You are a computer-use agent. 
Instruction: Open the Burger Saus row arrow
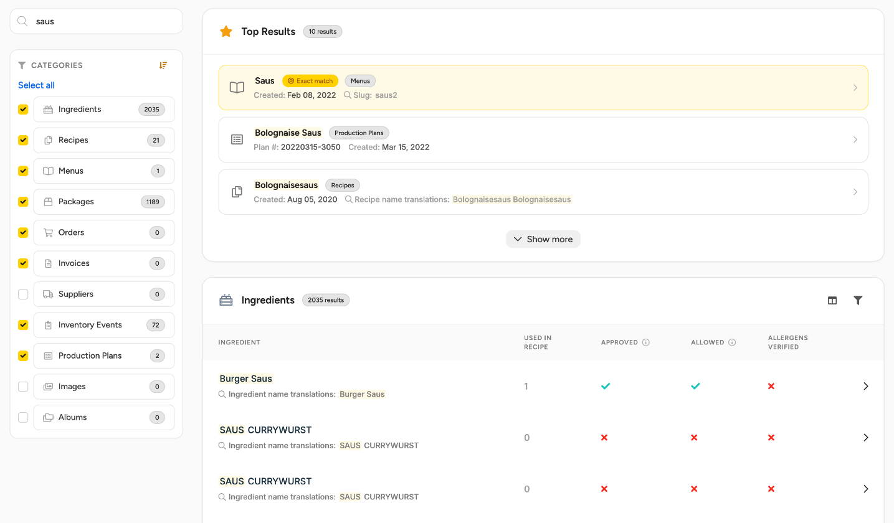[x=866, y=386]
